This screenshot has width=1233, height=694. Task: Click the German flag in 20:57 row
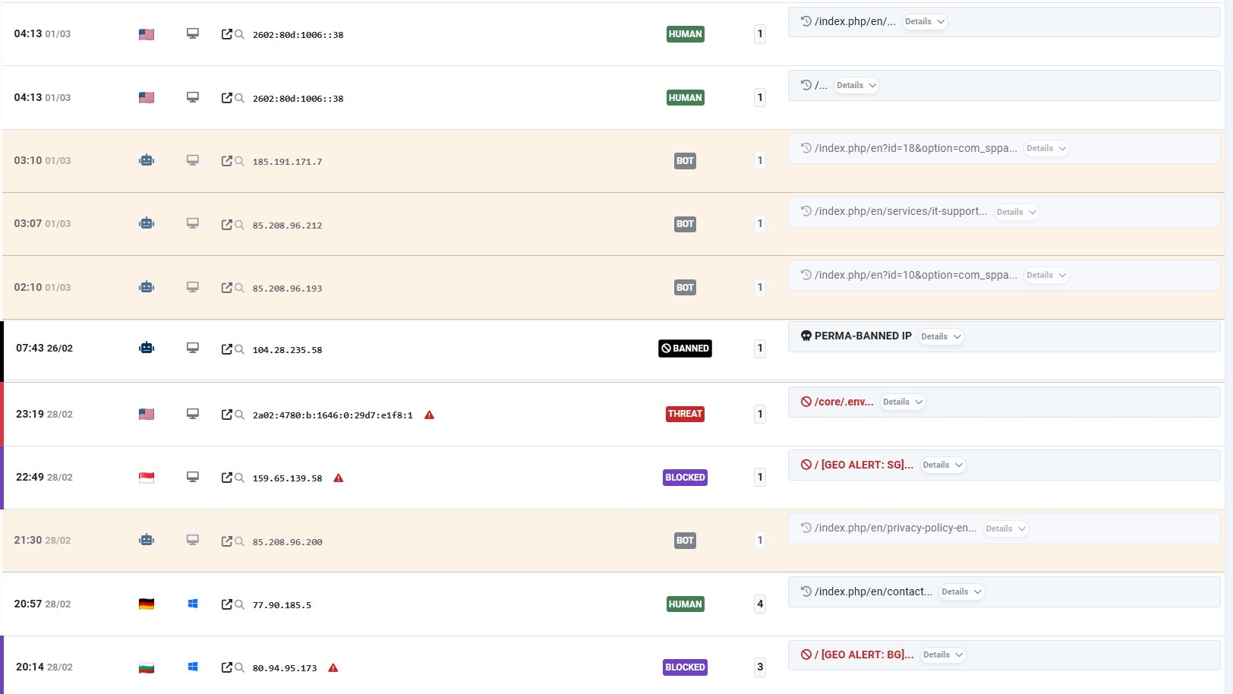point(147,604)
